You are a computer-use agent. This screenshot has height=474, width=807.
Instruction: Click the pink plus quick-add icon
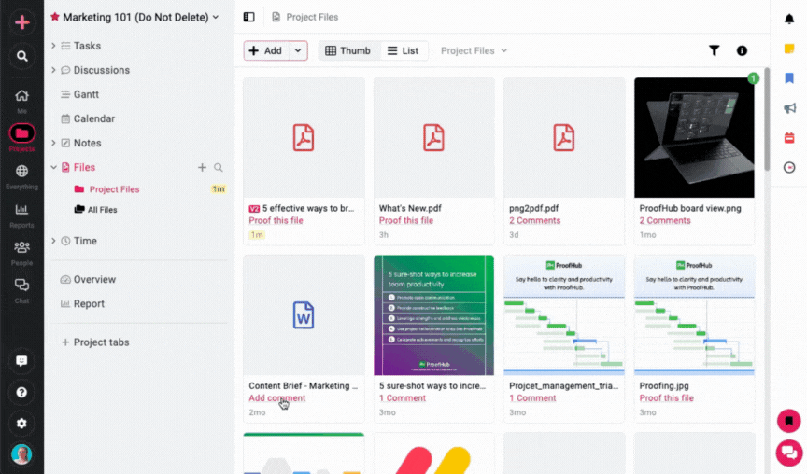[22, 22]
